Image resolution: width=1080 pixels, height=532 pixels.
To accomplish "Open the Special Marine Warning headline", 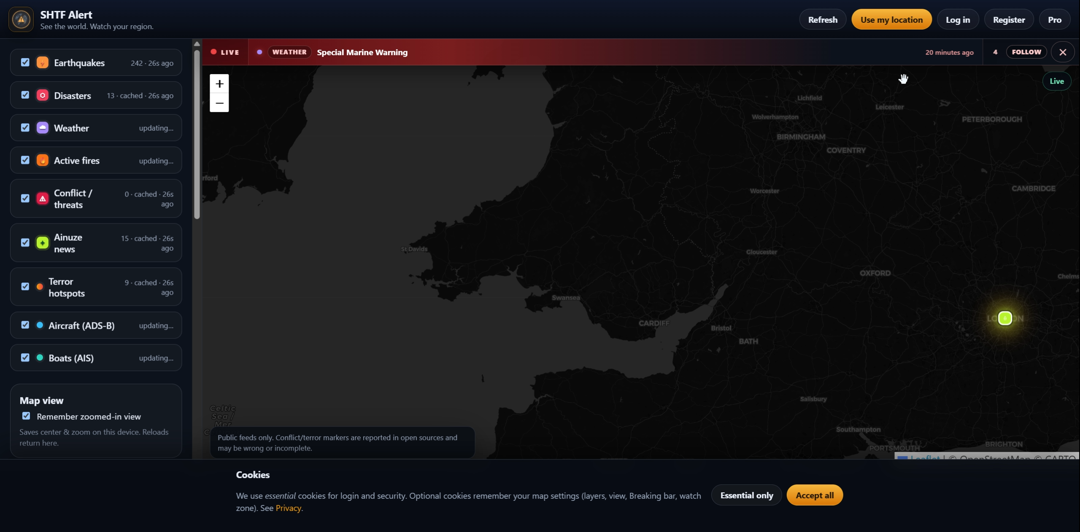I will 362,52.
